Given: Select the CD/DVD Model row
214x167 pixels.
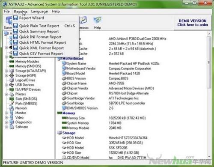Looking at the screenshot, I should pos(104,158).
